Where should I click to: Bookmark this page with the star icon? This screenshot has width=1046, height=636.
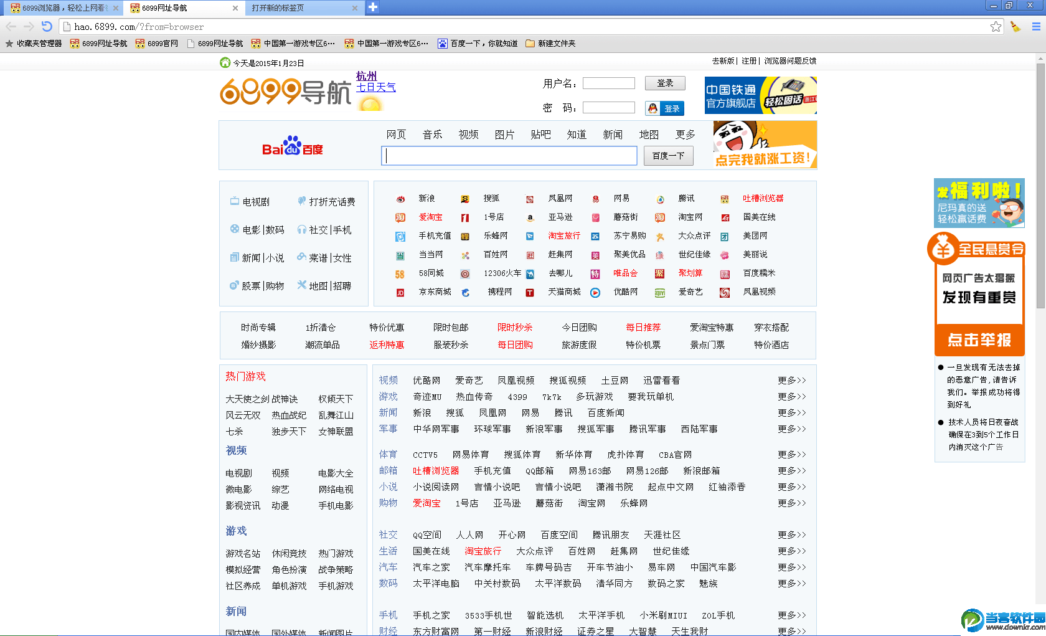(x=996, y=26)
